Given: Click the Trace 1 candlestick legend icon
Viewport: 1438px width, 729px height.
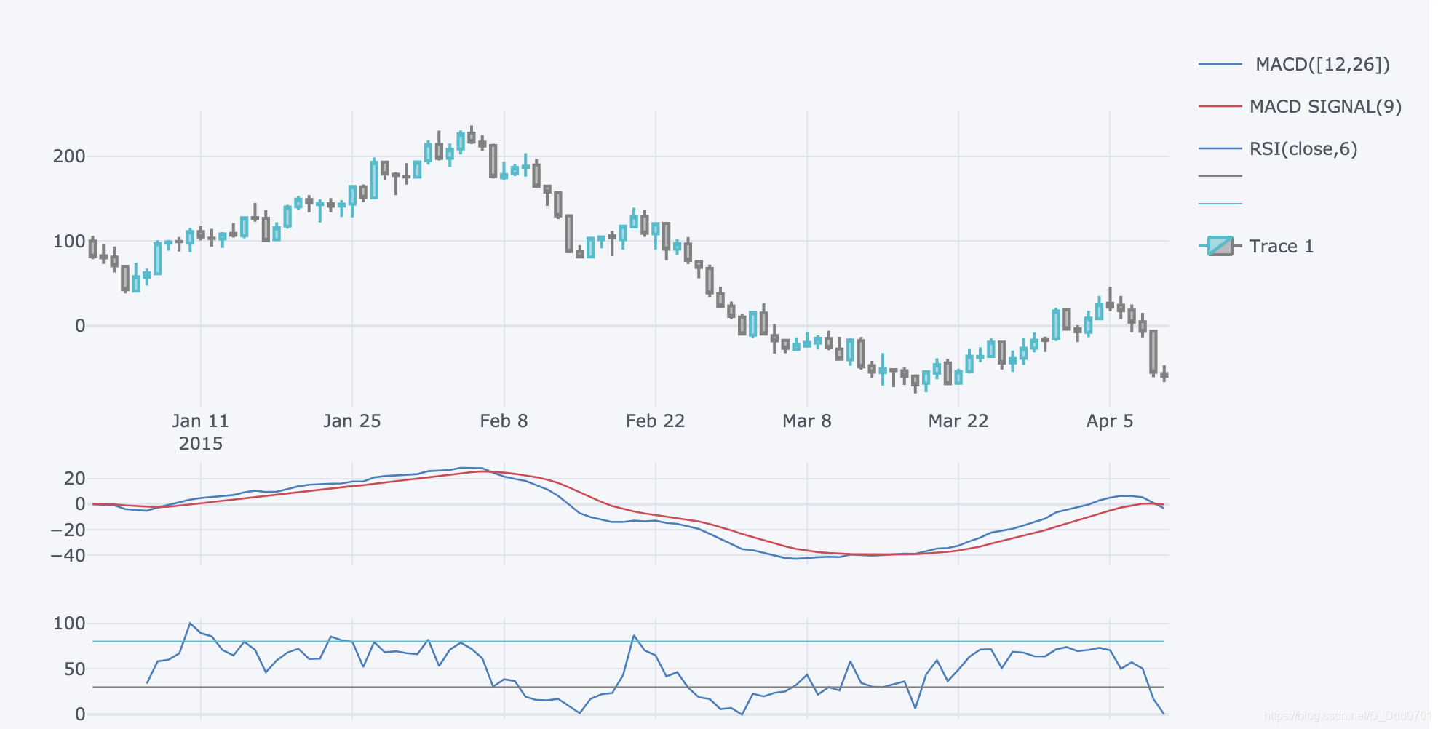Looking at the screenshot, I should [x=1220, y=246].
